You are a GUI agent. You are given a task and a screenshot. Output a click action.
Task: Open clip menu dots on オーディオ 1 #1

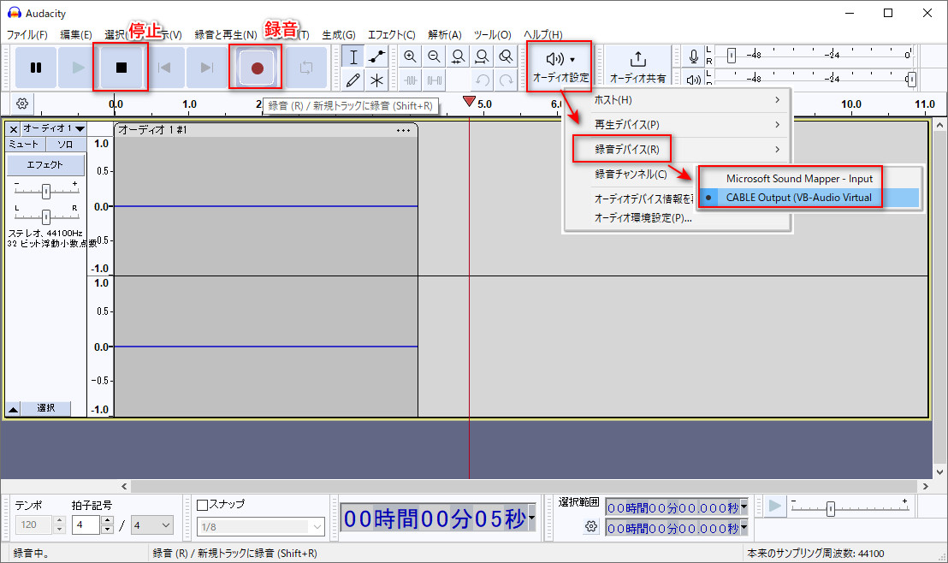pos(403,130)
